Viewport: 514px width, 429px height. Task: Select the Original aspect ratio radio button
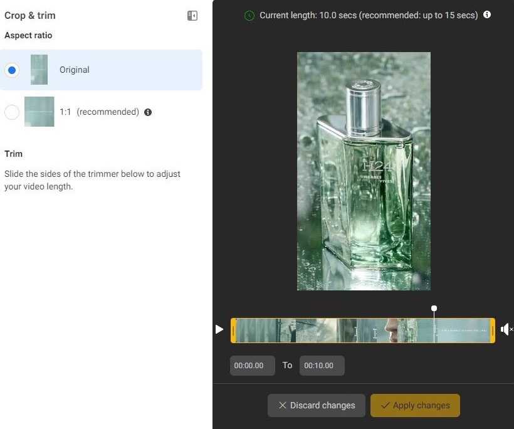[x=12, y=70]
